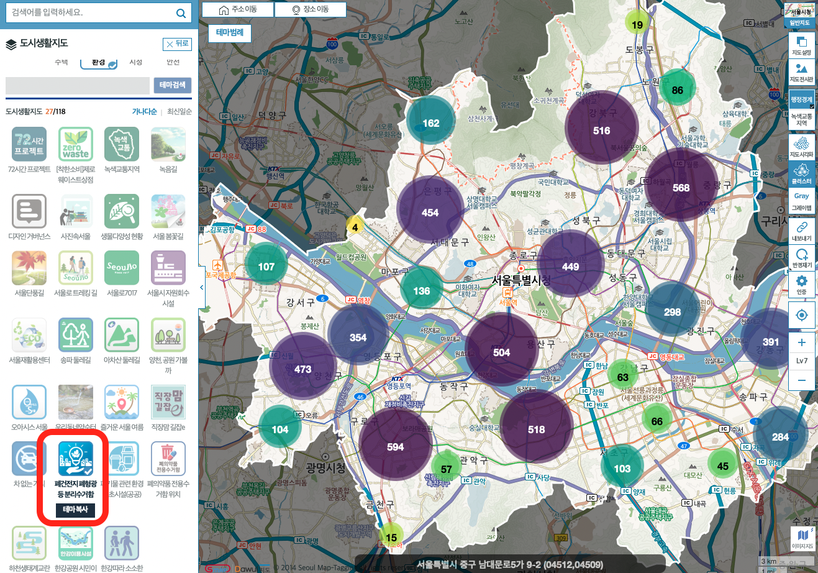Screen dimensions: 818x573
Task: Open the 녹색교통지역 theme icon
Action: (122, 144)
